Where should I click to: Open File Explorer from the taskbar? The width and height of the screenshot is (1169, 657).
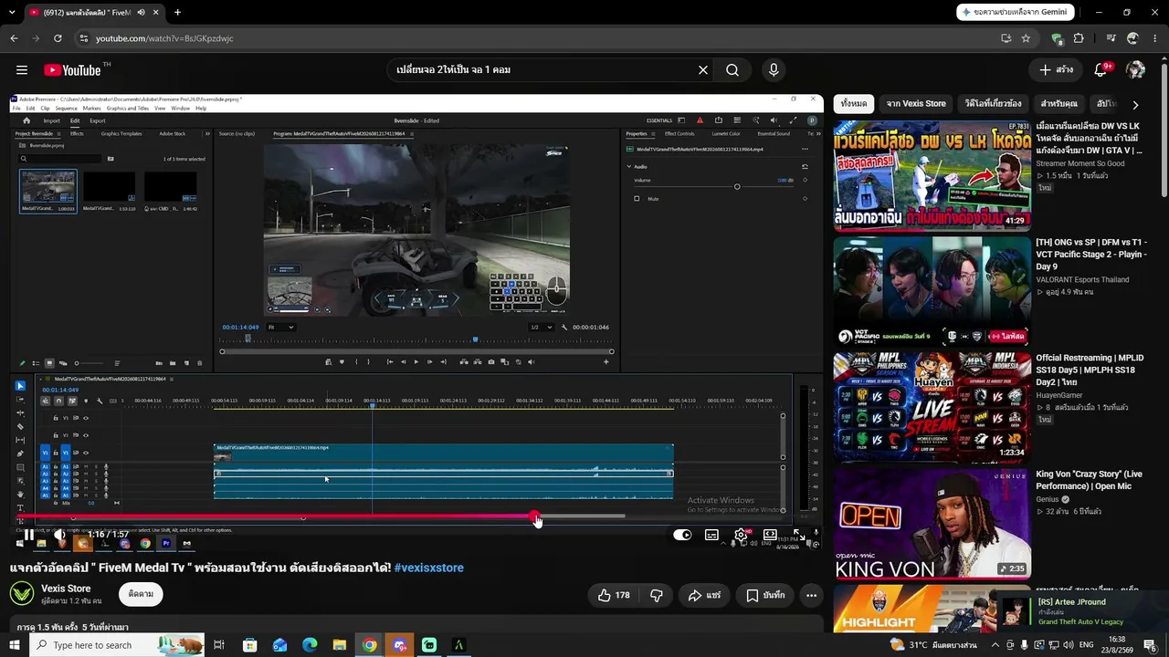(x=339, y=645)
